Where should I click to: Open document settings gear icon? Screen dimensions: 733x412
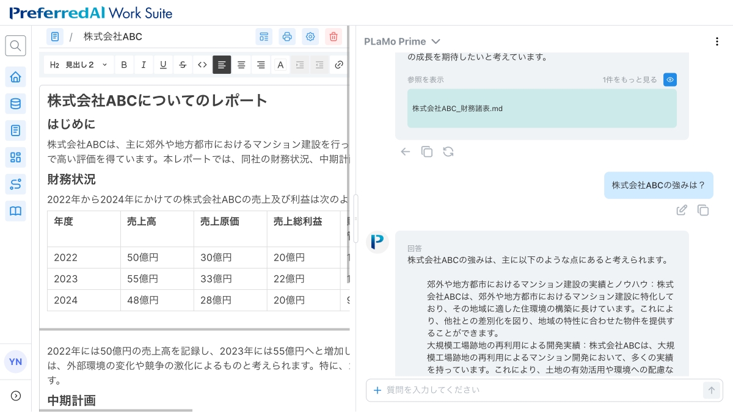310,37
